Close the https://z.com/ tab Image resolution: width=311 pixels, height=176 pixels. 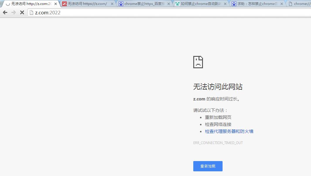pyautogui.click(x=112, y=4)
